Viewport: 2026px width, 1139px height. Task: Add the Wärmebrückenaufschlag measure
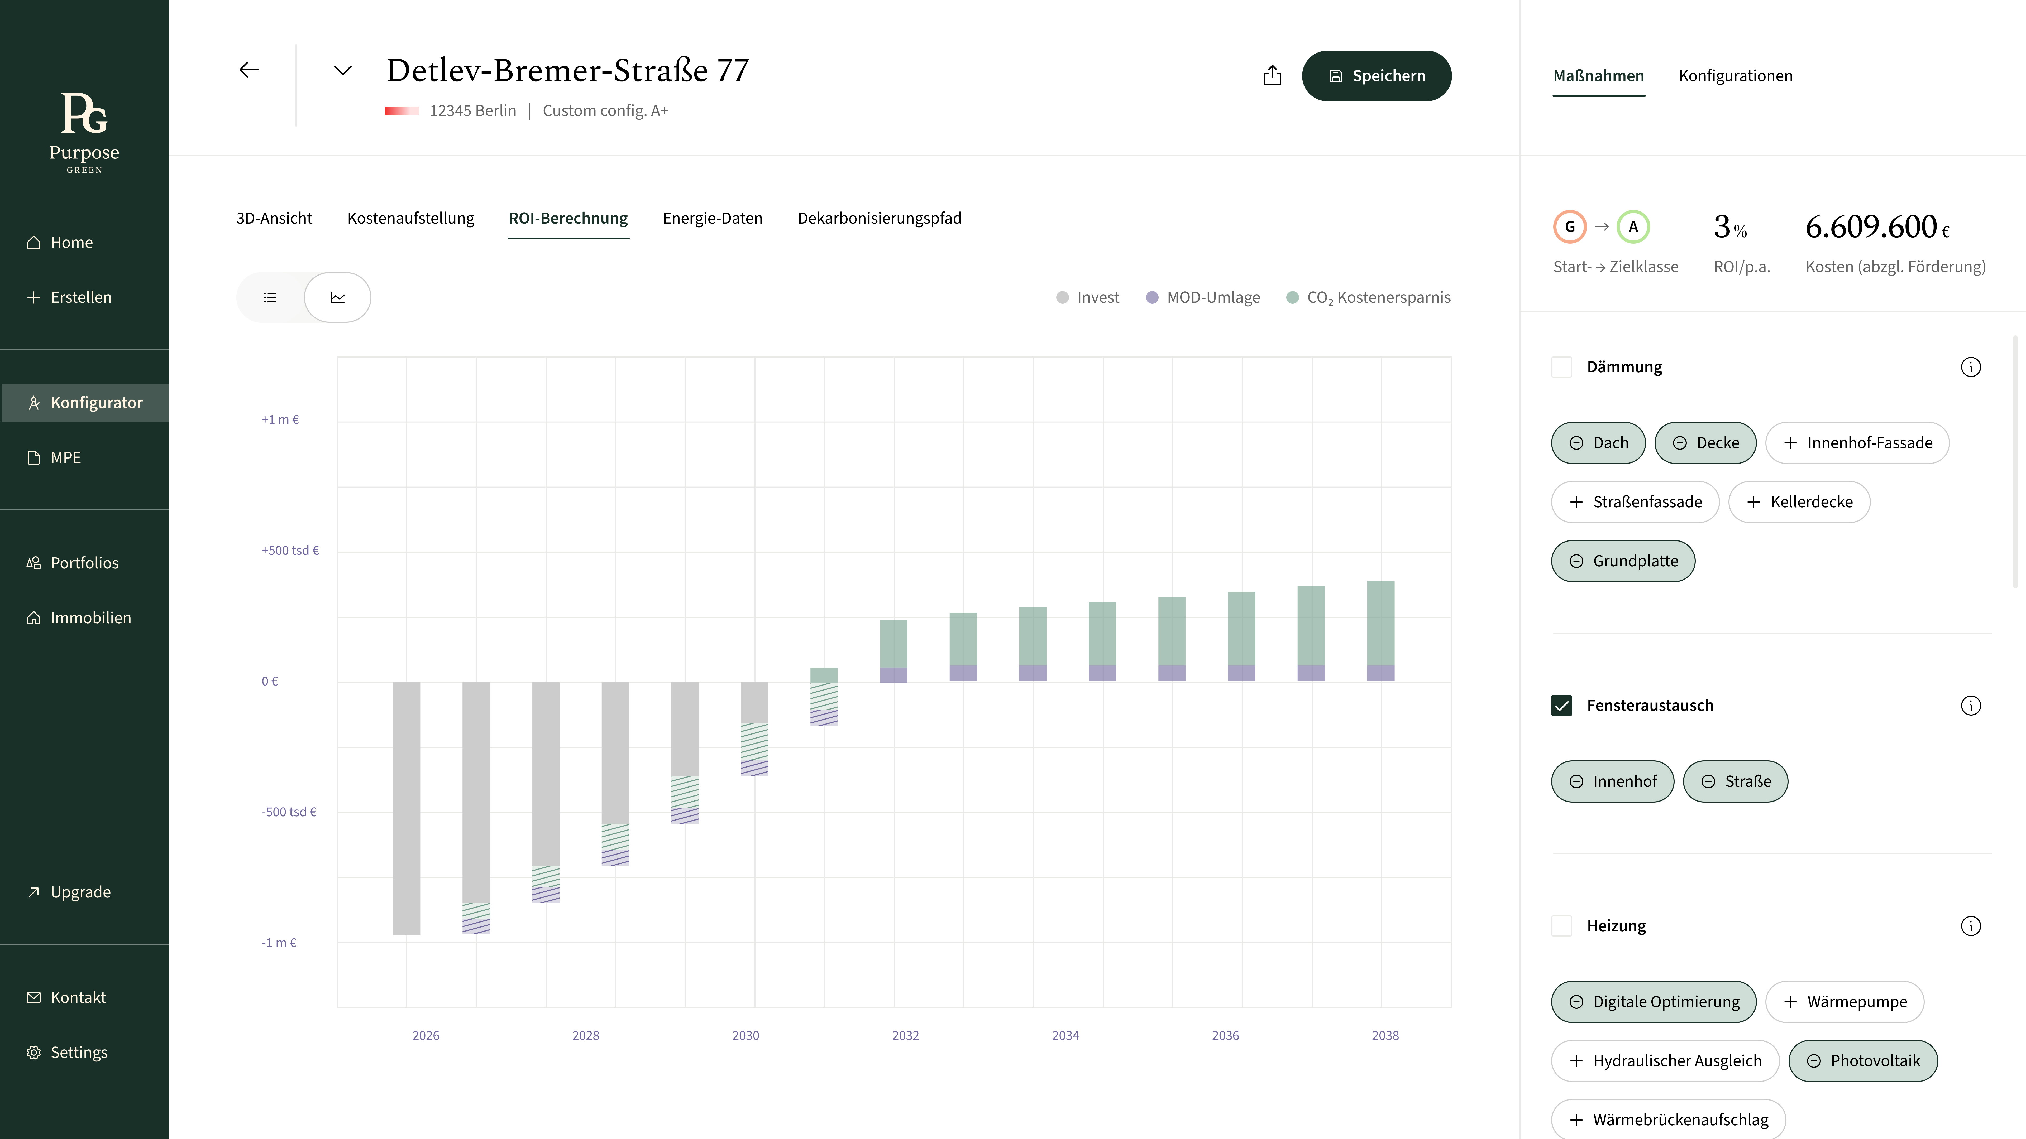1668,1119
